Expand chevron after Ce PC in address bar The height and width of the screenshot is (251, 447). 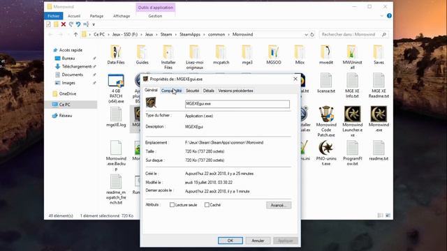click(108, 34)
